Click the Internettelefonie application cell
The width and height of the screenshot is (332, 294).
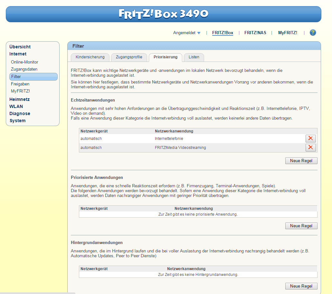click(169, 139)
